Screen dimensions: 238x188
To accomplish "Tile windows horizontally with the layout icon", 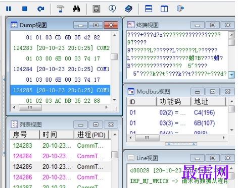I will [149, 9].
